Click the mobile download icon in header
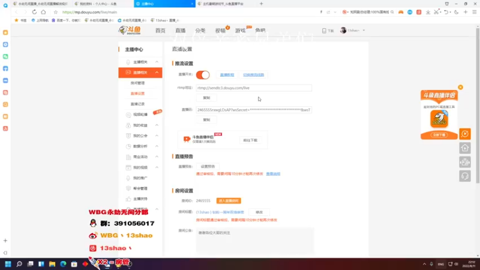The image size is (480, 270). pos(324,31)
